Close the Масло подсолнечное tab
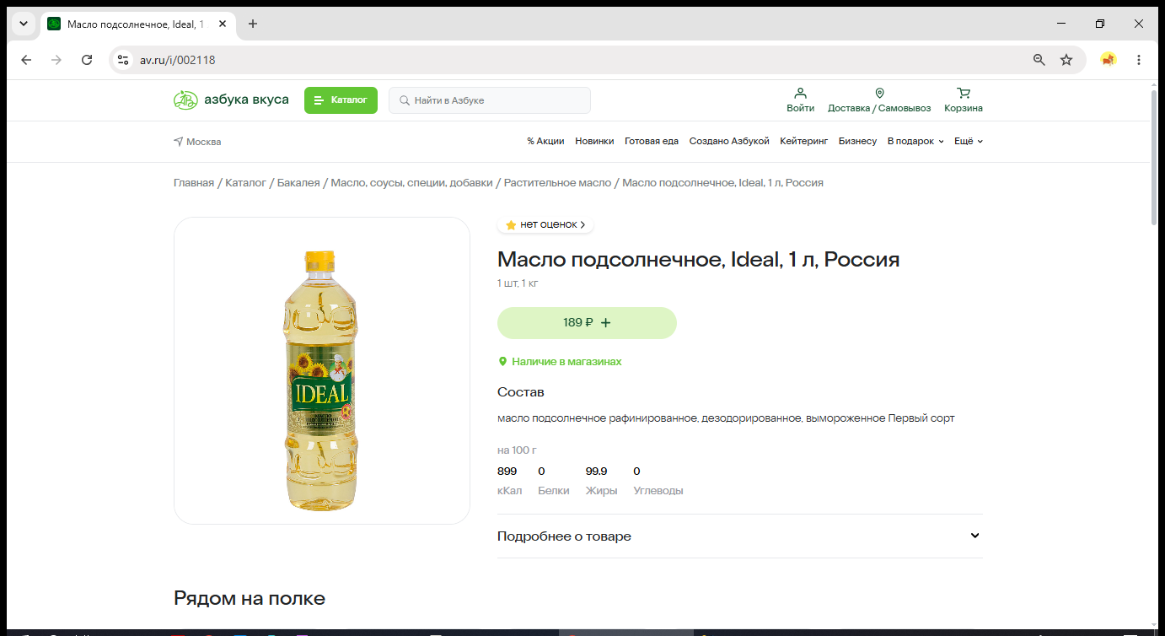1165x636 pixels. click(x=223, y=24)
